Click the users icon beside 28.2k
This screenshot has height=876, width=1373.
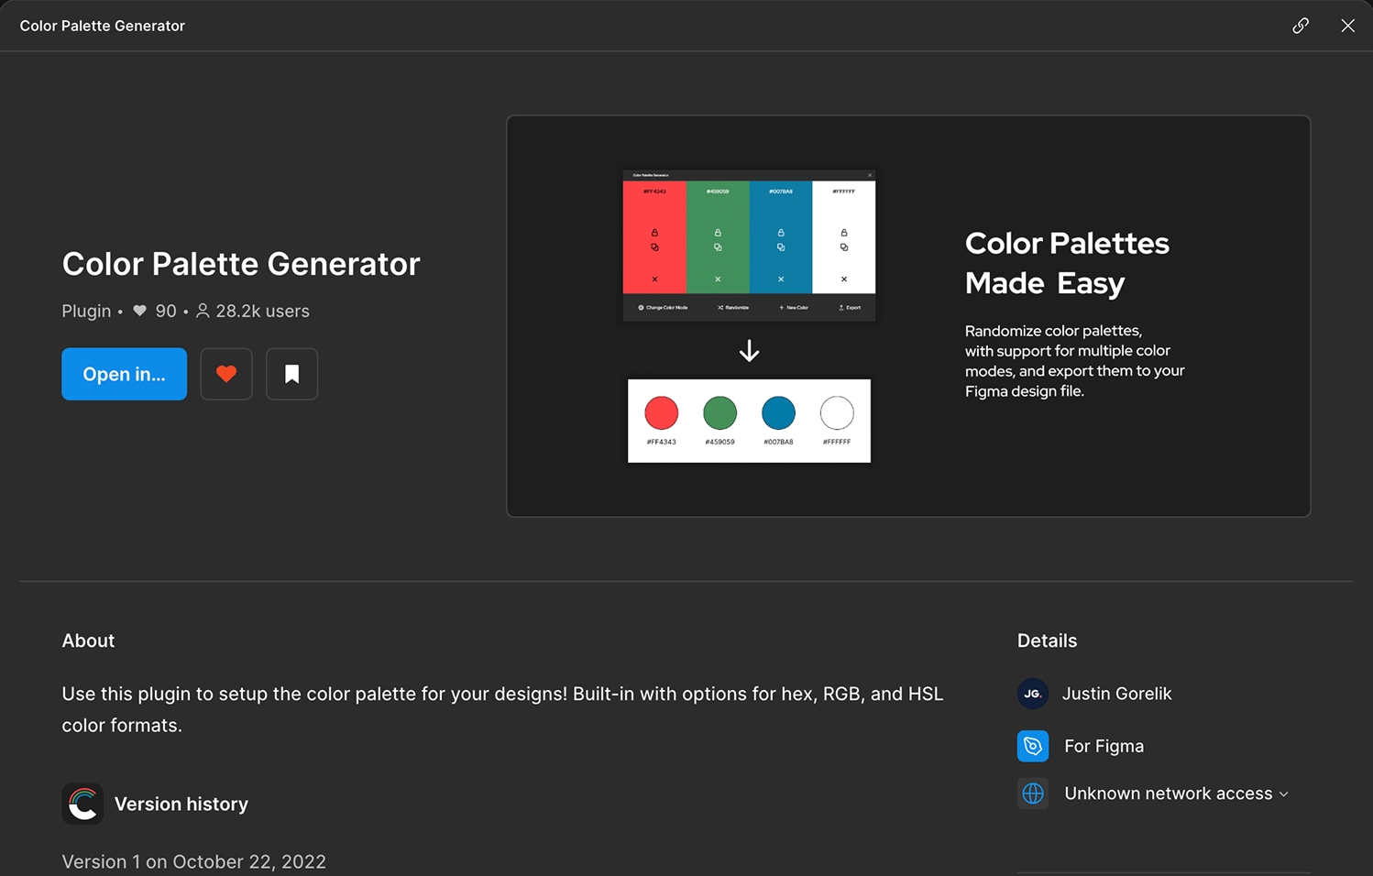(202, 311)
